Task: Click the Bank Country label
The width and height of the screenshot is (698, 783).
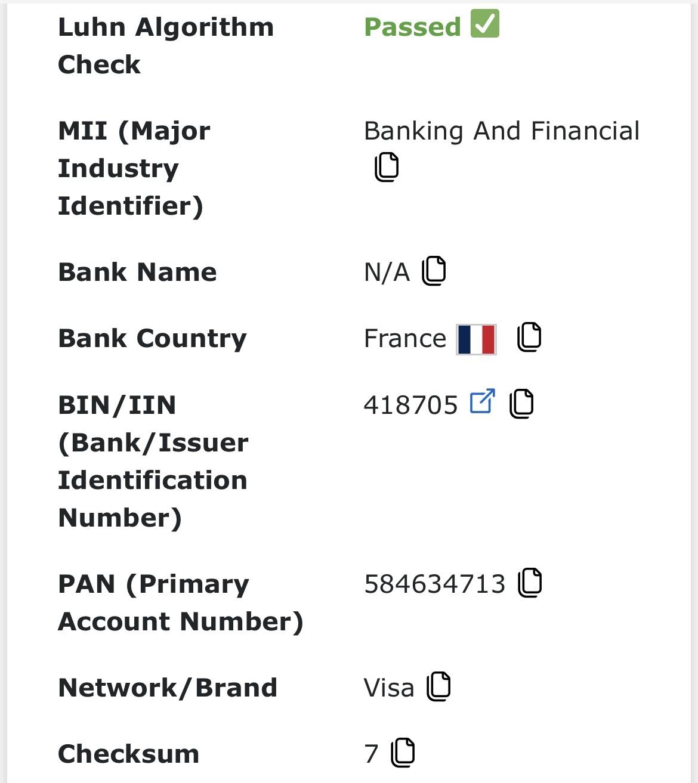Action: pos(152,338)
